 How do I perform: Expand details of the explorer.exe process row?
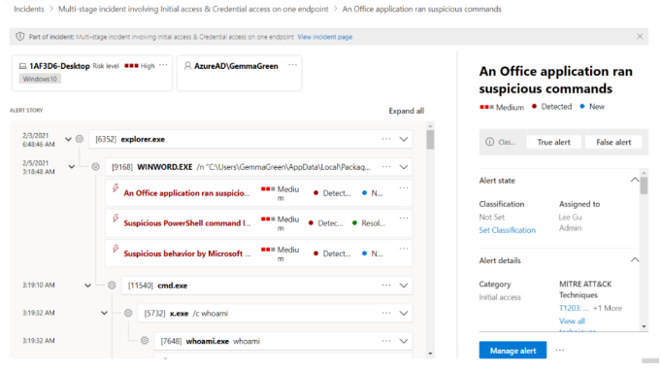coord(404,139)
